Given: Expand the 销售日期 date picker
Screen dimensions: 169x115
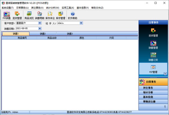Looking at the screenshot, I should point(40,28).
